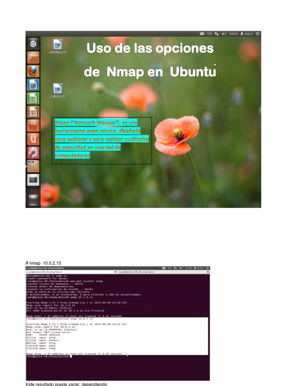Open LibreOffice Writer from the launcher

pyautogui.click(x=33, y=85)
